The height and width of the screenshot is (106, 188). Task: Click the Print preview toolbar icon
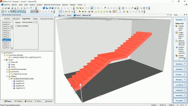click(15, 8)
